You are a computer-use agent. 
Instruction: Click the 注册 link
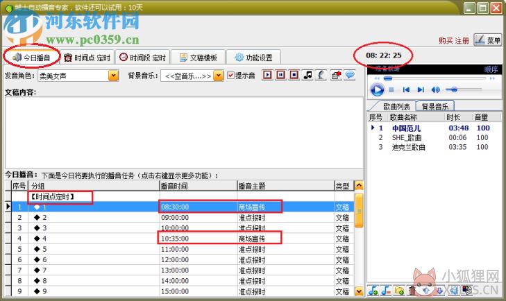[462, 41]
